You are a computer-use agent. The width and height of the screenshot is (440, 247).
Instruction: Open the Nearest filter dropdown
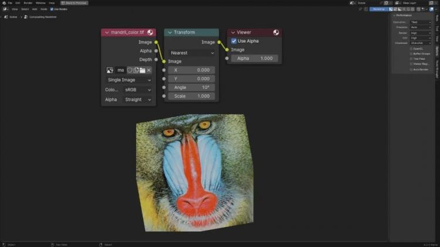(x=192, y=53)
